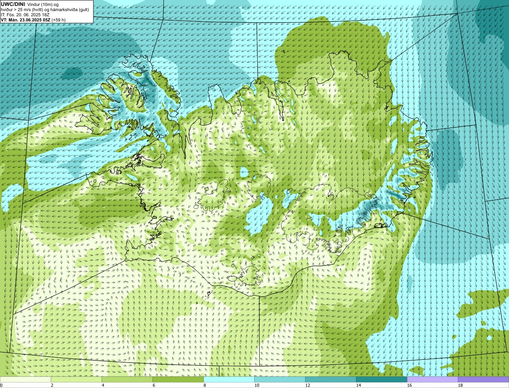Pick the medium green 4–6 legend swatch

127,379
